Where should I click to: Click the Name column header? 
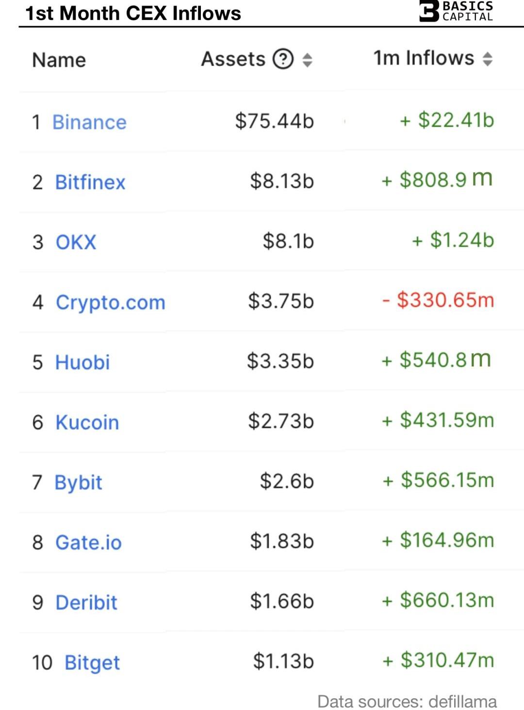coord(59,60)
